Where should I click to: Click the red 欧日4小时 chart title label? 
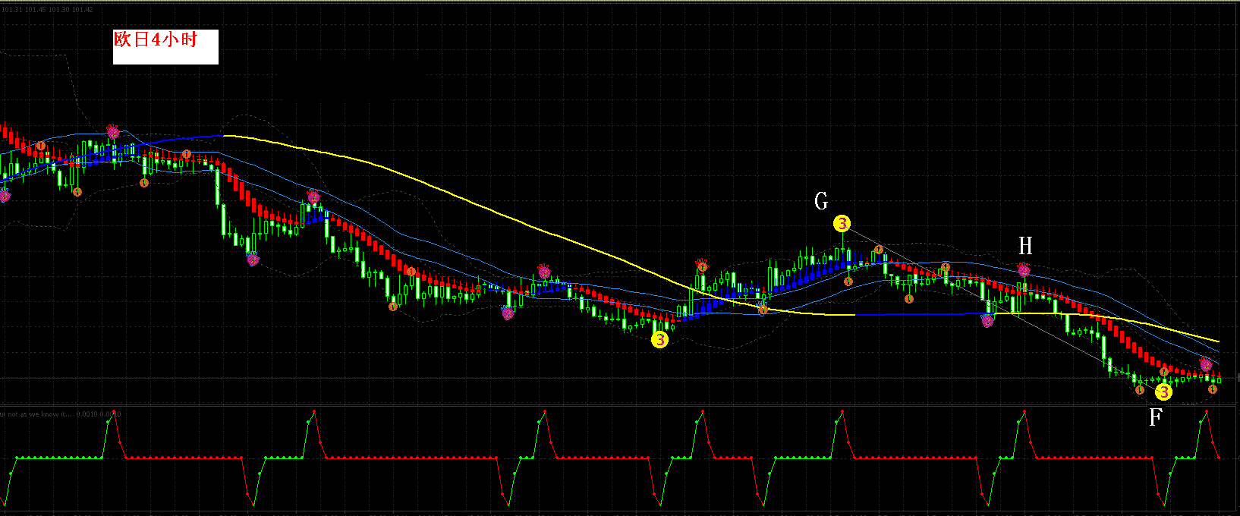(156, 39)
